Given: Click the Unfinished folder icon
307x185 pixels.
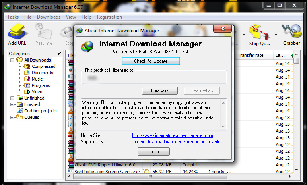Looking at the screenshot, I should tap(19, 98).
